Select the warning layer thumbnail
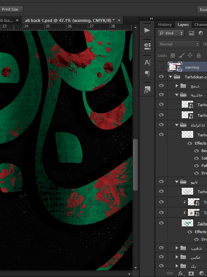The image size is (207, 277). pos(175,67)
